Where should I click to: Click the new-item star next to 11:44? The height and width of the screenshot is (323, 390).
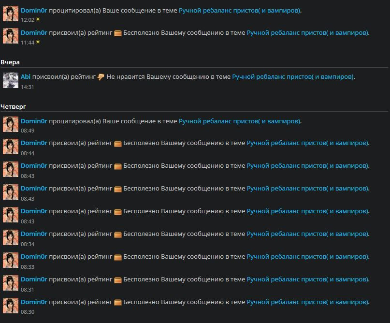click(38, 42)
